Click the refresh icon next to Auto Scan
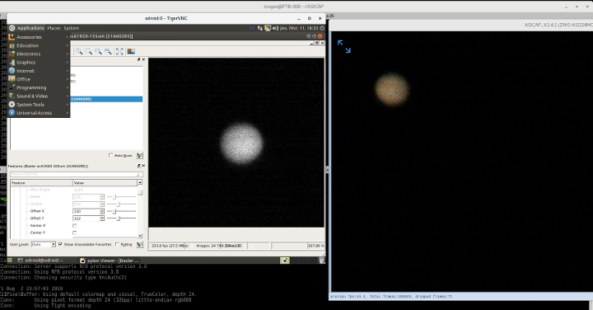593x310 pixels. (139, 156)
